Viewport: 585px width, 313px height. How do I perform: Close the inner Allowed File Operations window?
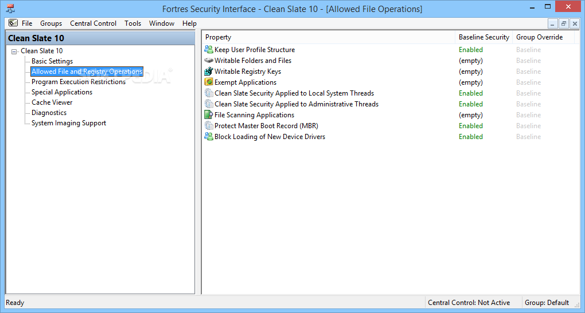pyautogui.click(x=575, y=24)
